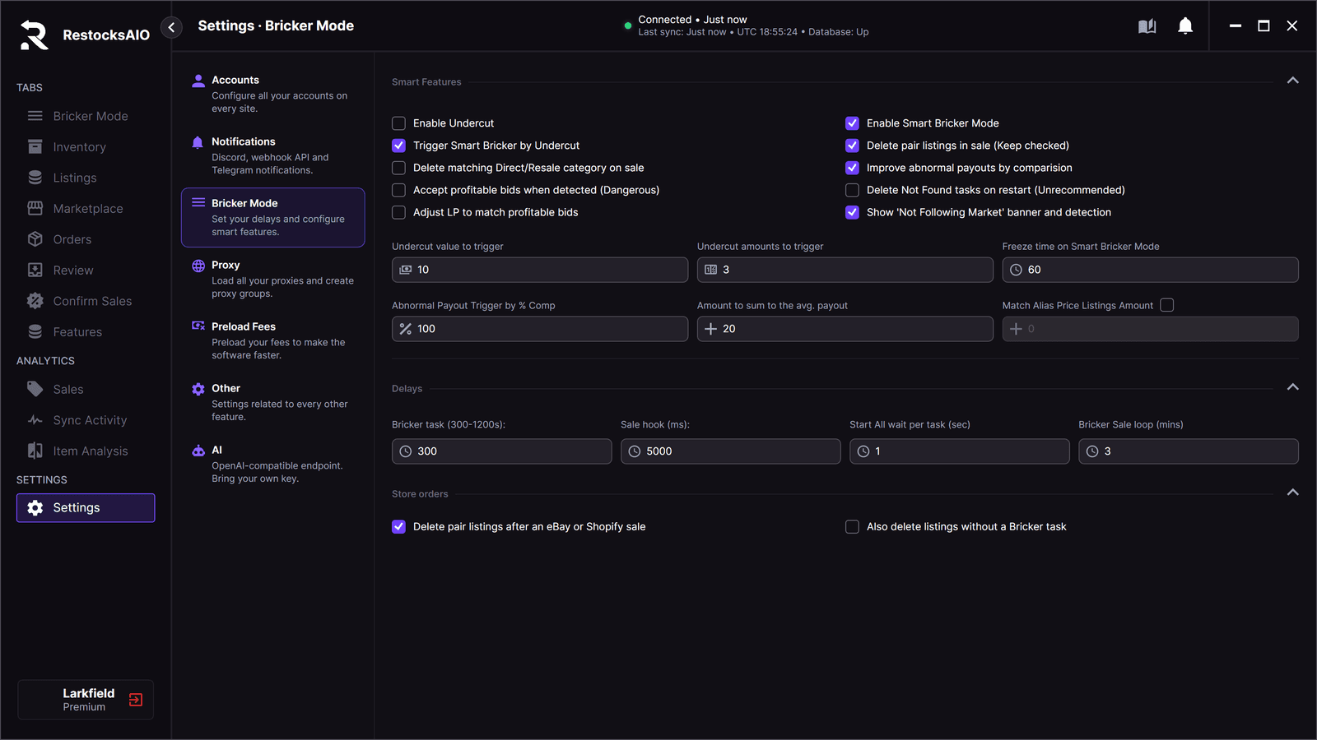Click the logout icon next to Larkfield
This screenshot has height=740, width=1317.
[136, 700]
